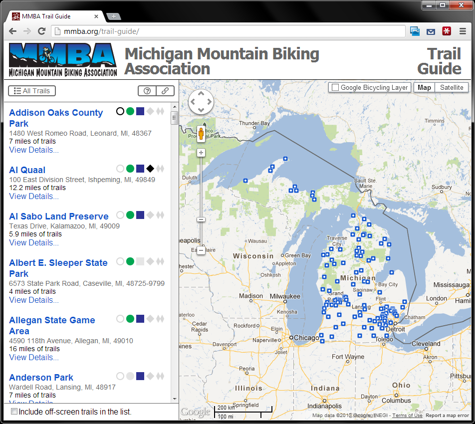Pan map up with top arrow
The image size is (475, 424).
[201, 94]
